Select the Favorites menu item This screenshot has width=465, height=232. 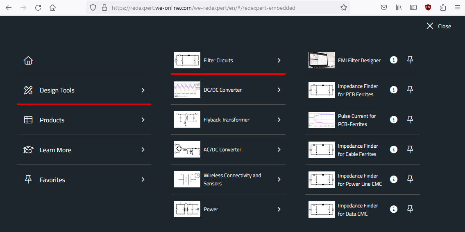click(x=84, y=179)
